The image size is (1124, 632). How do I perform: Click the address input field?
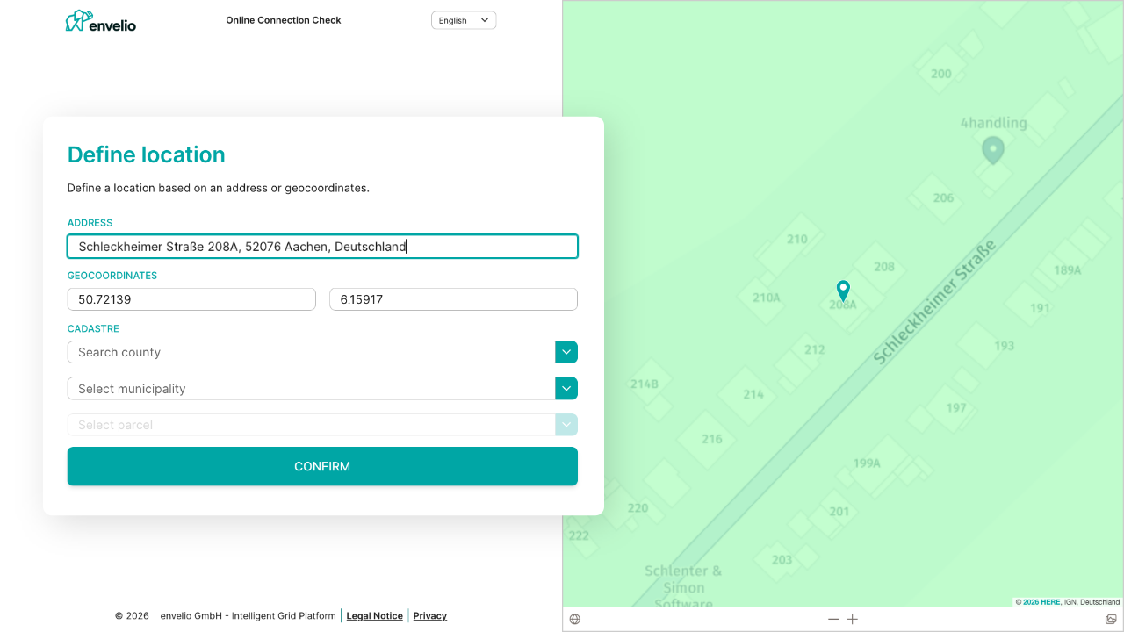click(322, 247)
